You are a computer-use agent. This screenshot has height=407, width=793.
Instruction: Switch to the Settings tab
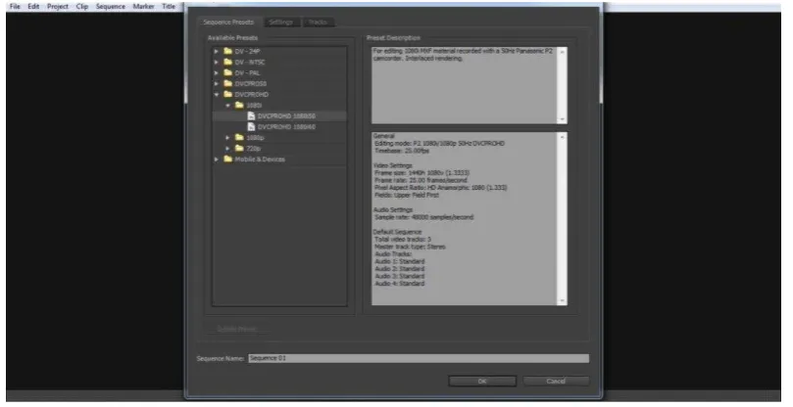coord(281,23)
